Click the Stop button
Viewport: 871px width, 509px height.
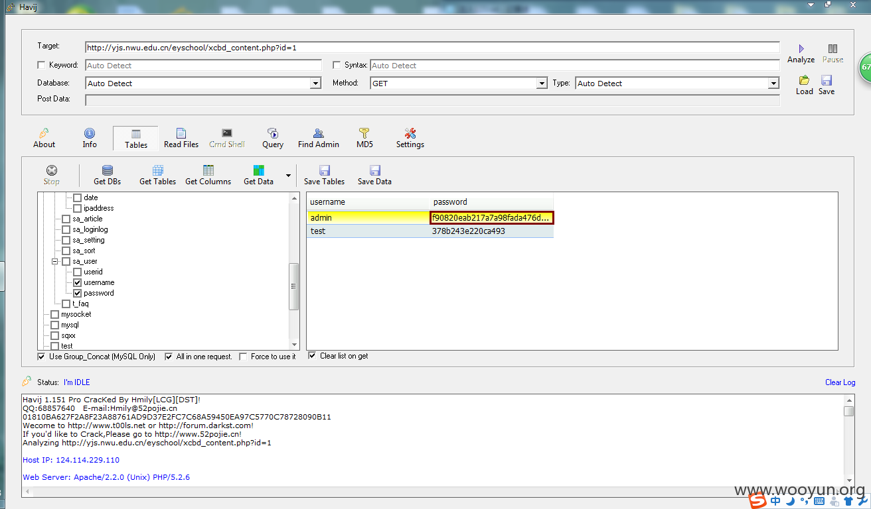click(52, 175)
